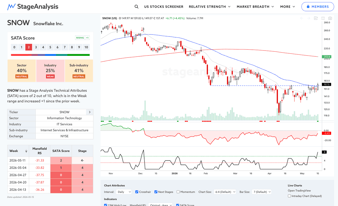
Task: Click the 2026-05-04 week cell
Action: (18, 168)
